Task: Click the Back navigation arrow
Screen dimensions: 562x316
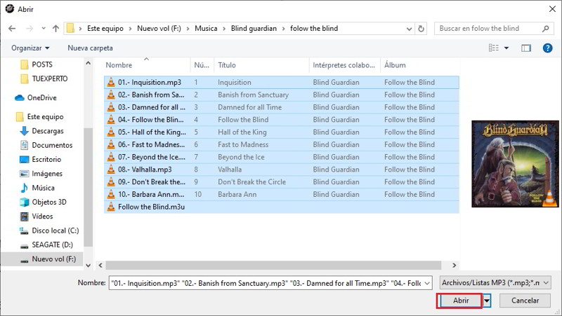Action: click(x=12, y=29)
